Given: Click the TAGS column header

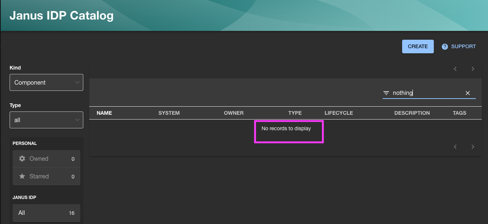Looking at the screenshot, I should click(460, 113).
